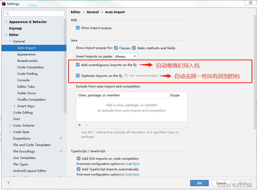
Task: Click help icon beside Optimize imports option
Action: pos(126,76)
